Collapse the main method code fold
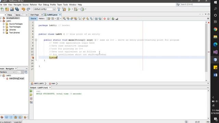This screenshot has width=219, height=123. 36,40
